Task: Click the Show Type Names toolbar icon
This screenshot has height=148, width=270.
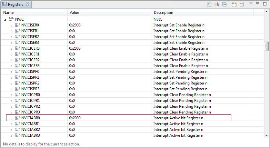Action: (209, 5)
